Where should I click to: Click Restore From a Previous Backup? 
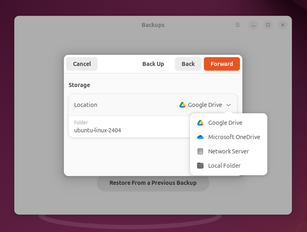153,183
